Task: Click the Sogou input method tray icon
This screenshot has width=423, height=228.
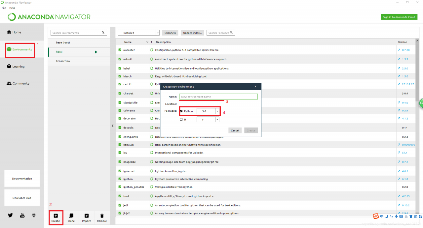Action: tap(376, 216)
